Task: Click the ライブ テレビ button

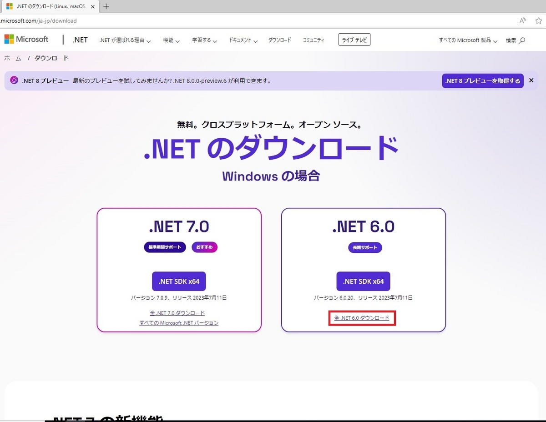Action: point(354,40)
